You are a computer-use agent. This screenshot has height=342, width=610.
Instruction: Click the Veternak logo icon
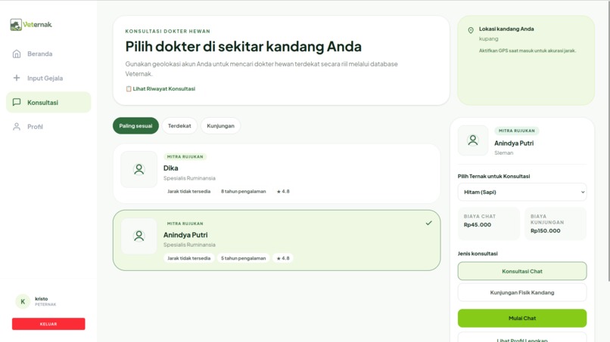(x=16, y=25)
